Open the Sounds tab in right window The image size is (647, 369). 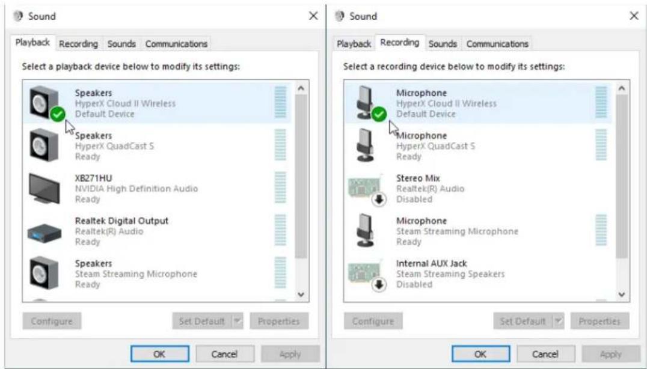tap(443, 44)
